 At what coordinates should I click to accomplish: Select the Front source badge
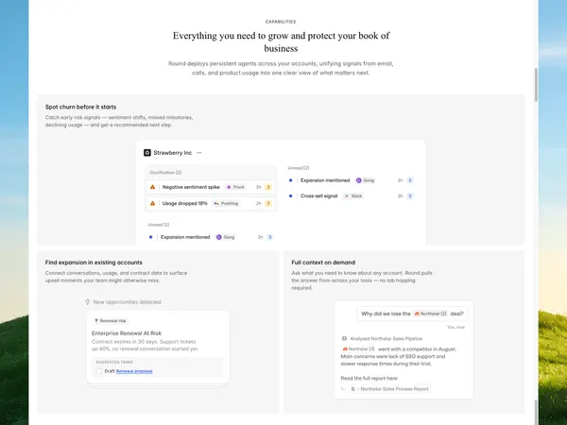coord(235,187)
